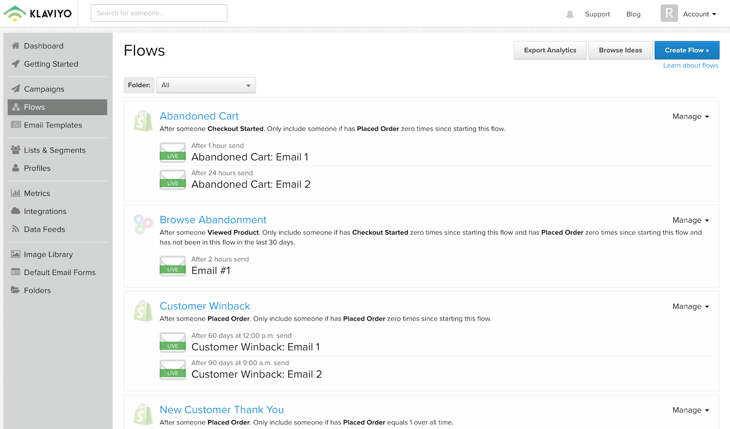
Task: Click the Klaviyo logo
Action: [38, 14]
